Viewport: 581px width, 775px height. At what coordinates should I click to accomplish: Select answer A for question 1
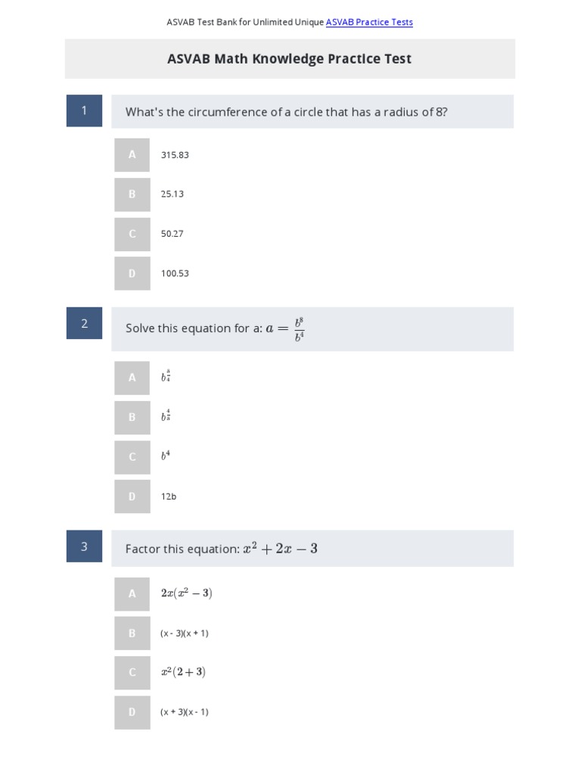(x=132, y=154)
